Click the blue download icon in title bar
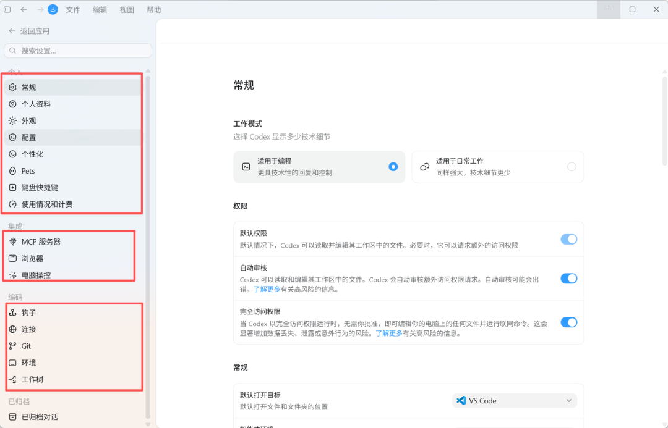The image size is (668, 428). (53, 9)
